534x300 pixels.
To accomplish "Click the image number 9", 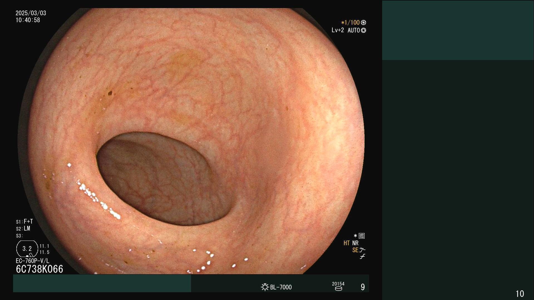I will click(x=363, y=287).
